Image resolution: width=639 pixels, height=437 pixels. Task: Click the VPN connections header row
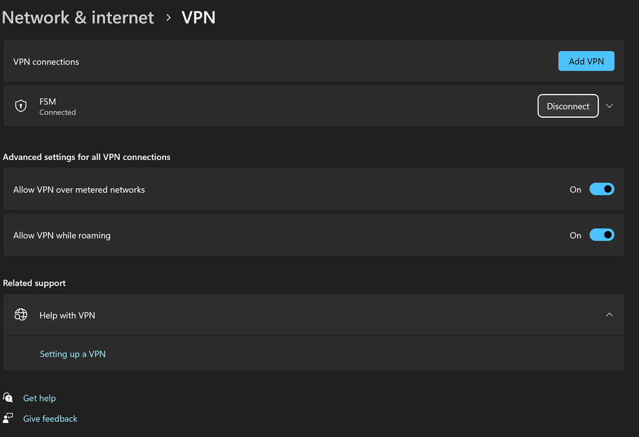pos(256,61)
